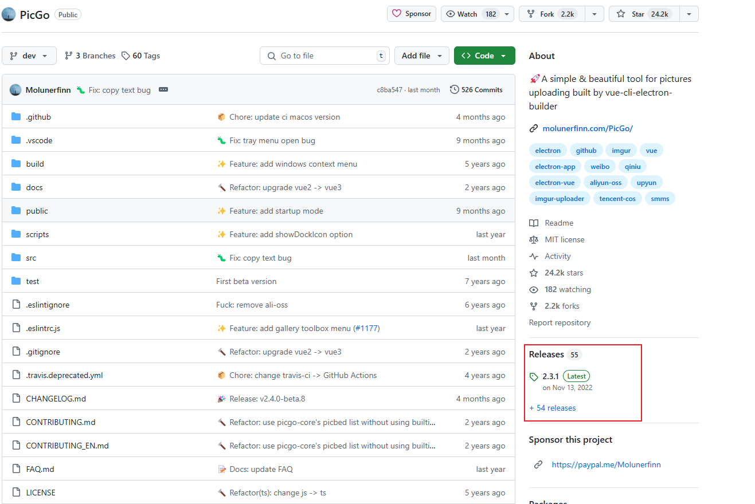755x504 pixels.
Task: Select the electron-app topic tag
Action: point(555,167)
